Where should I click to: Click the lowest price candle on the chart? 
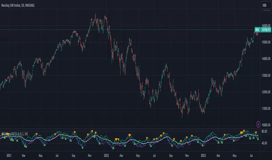[182, 117]
